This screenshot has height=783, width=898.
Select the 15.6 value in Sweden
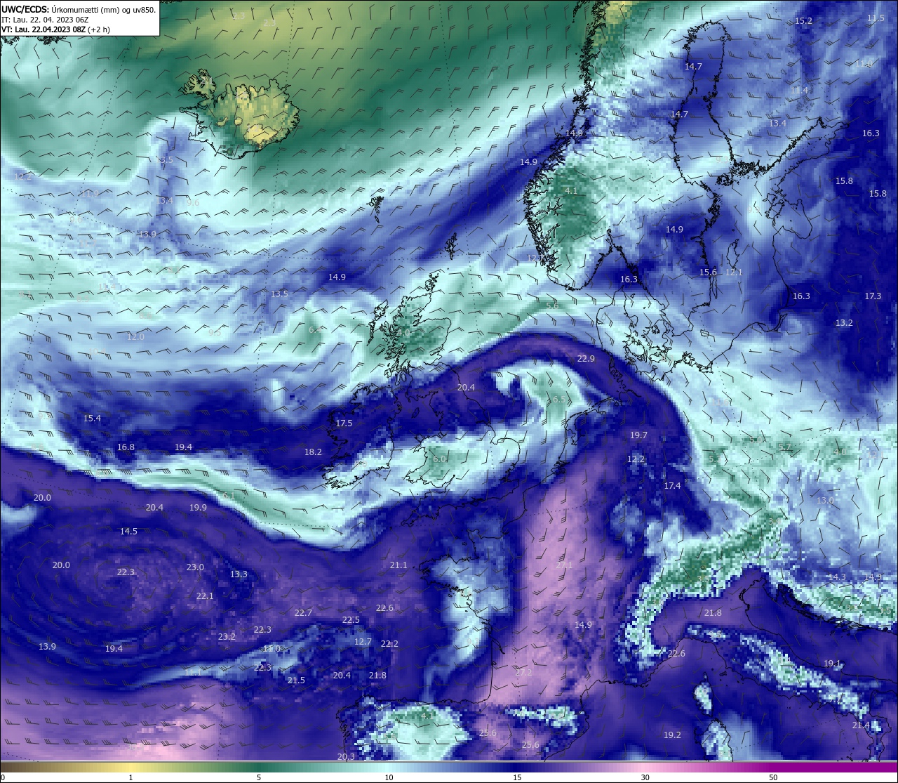(709, 272)
